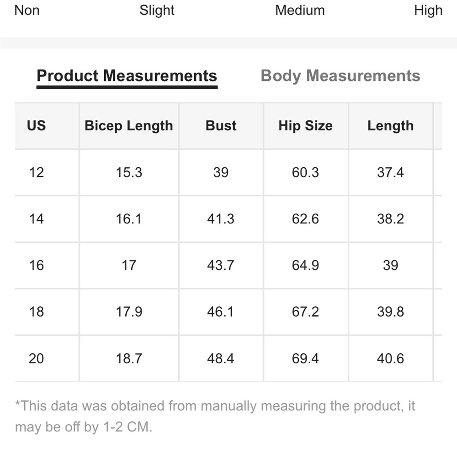Select the Slight stretch label
The height and width of the screenshot is (457, 457).
tap(157, 11)
